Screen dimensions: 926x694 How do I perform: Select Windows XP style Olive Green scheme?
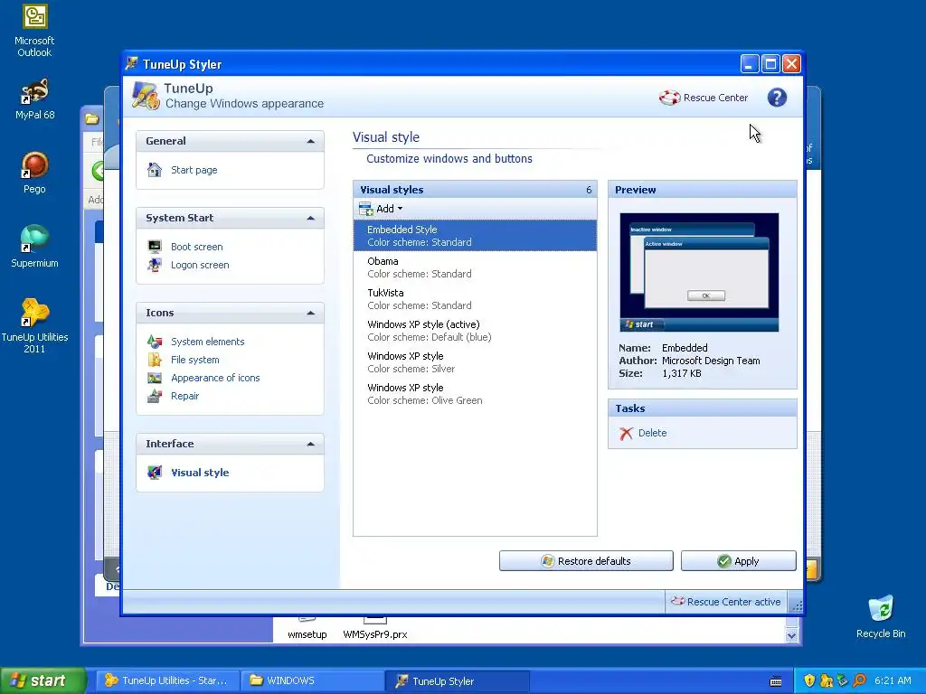pyautogui.click(x=475, y=394)
